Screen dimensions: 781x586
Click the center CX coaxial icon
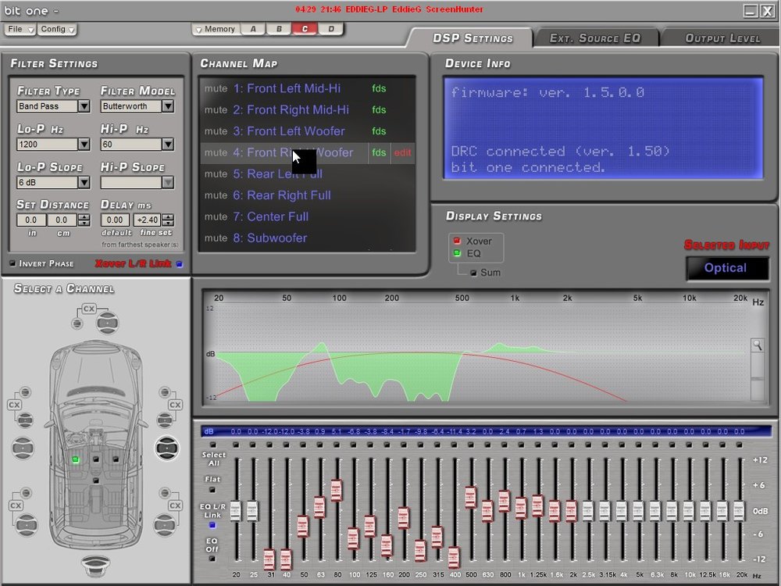pyautogui.click(x=89, y=309)
